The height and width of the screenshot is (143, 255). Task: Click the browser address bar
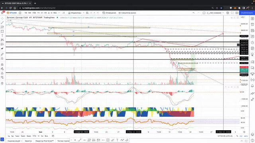pos(114,8)
